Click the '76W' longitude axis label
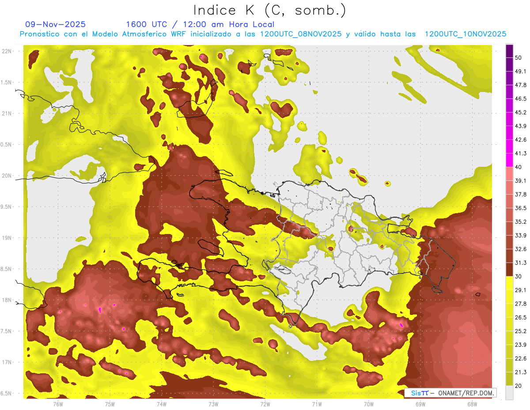Image resolution: width=530 pixels, height=410 pixels. (x=58, y=404)
